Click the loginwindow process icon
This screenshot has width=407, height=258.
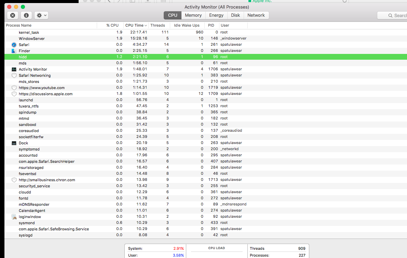(x=14, y=217)
